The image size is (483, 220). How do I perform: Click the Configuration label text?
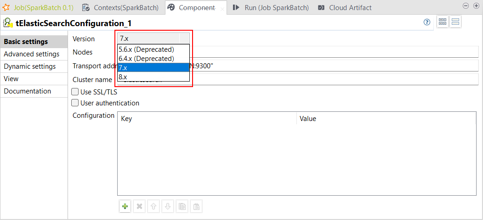(x=93, y=115)
